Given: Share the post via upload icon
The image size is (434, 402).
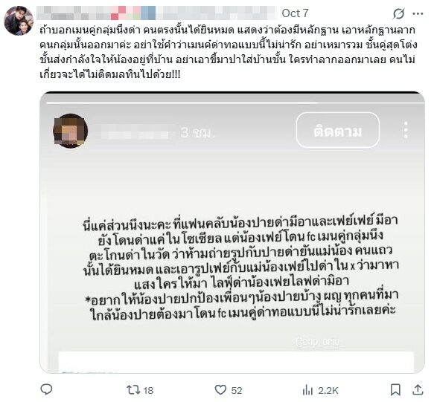Looking at the screenshot, I should [x=418, y=390].
